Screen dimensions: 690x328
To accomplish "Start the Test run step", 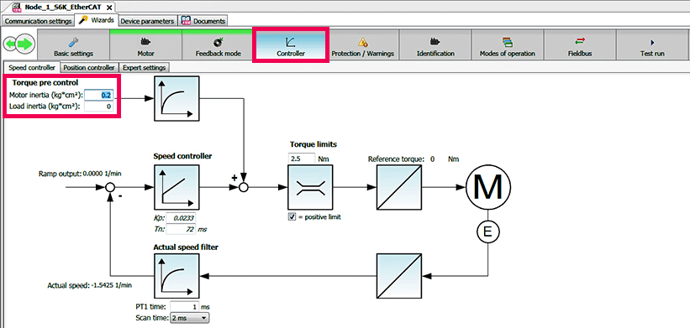I will [x=652, y=44].
